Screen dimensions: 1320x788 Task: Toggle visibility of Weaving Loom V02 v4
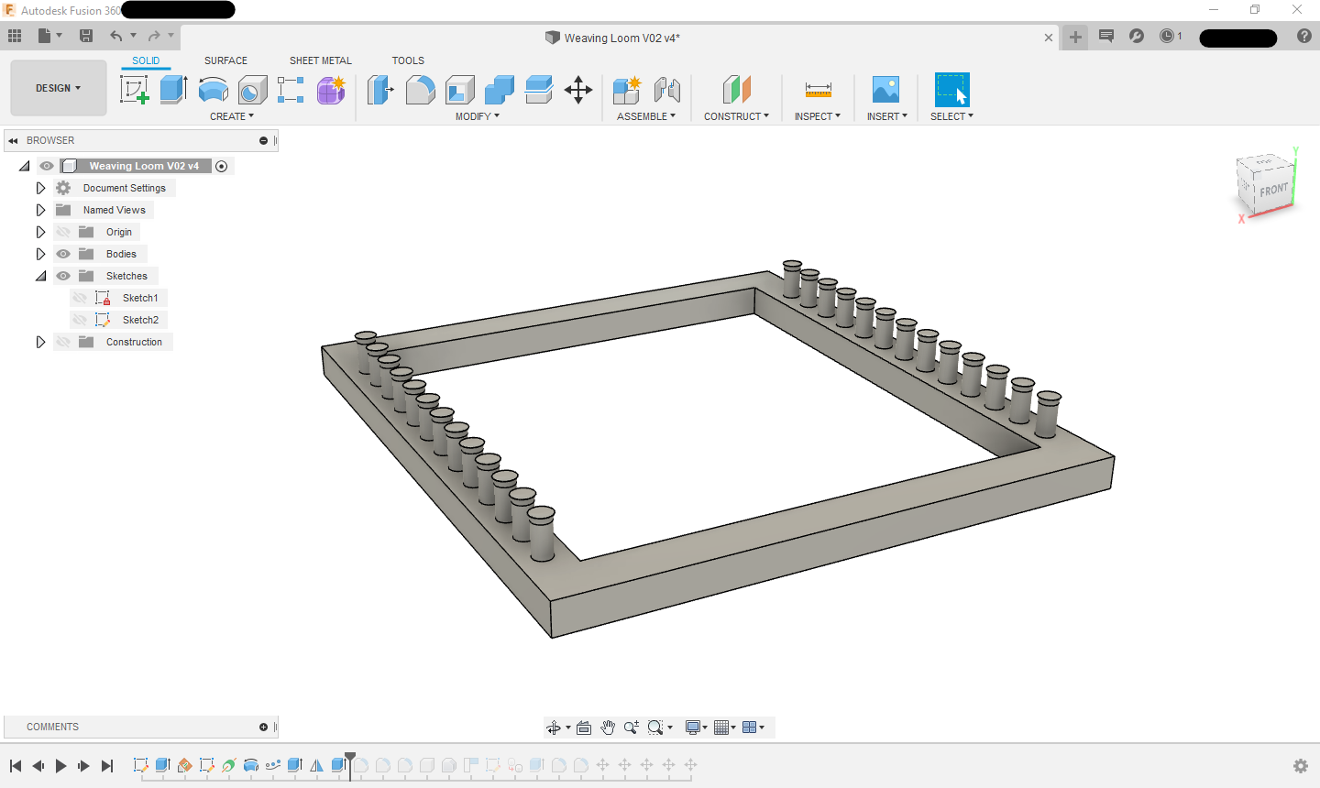(x=47, y=166)
